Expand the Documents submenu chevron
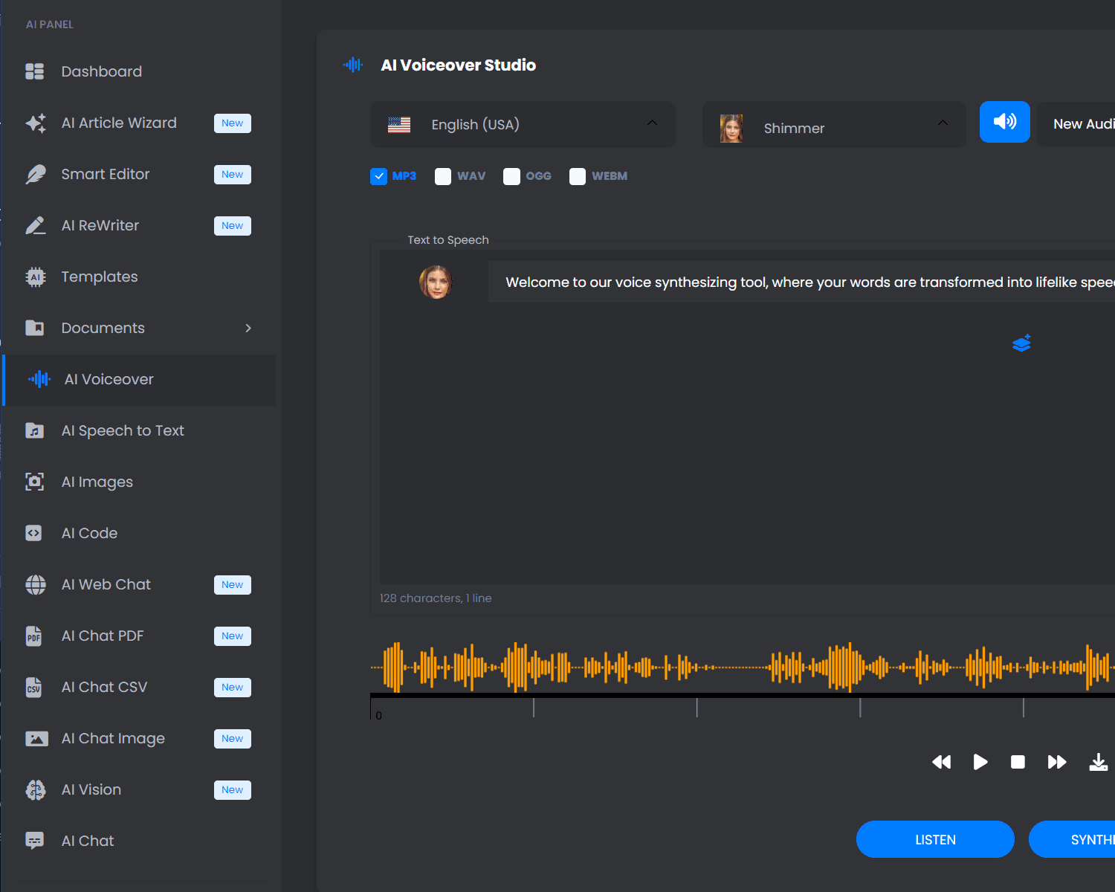The height and width of the screenshot is (892, 1115). point(248,328)
